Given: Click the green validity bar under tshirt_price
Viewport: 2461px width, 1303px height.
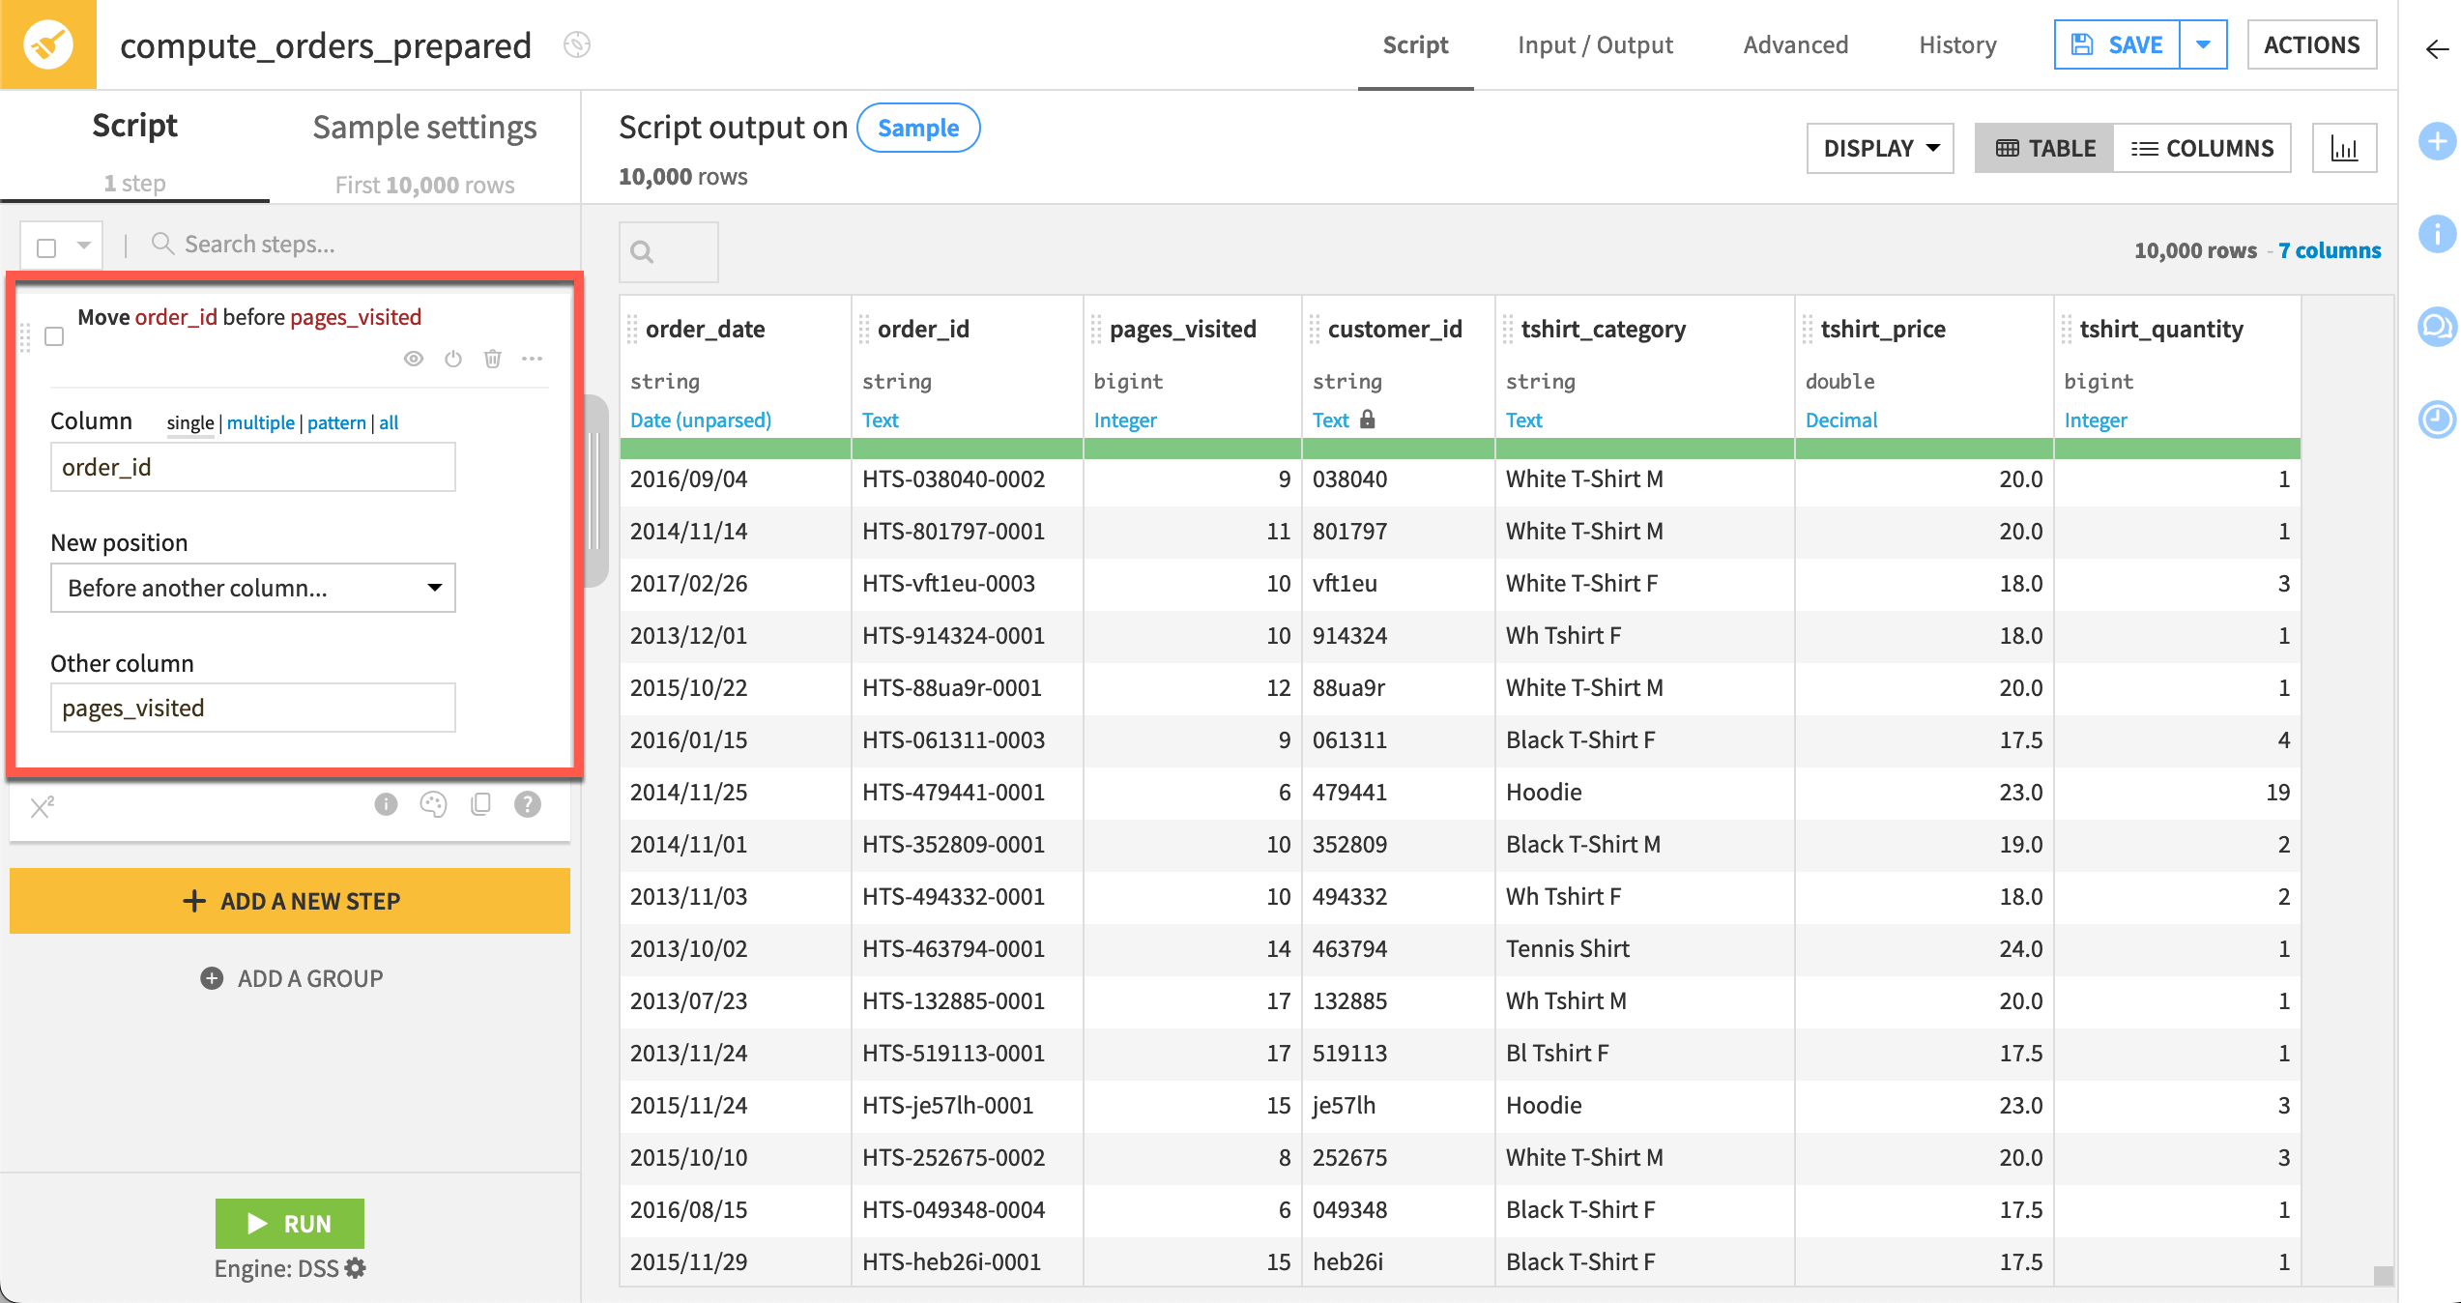Looking at the screenshot, I should (1924, 448).
